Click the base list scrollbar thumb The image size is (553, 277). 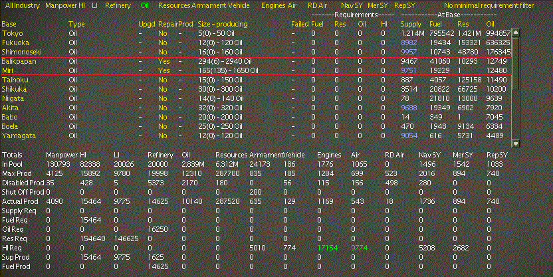[x=516, y=64]
